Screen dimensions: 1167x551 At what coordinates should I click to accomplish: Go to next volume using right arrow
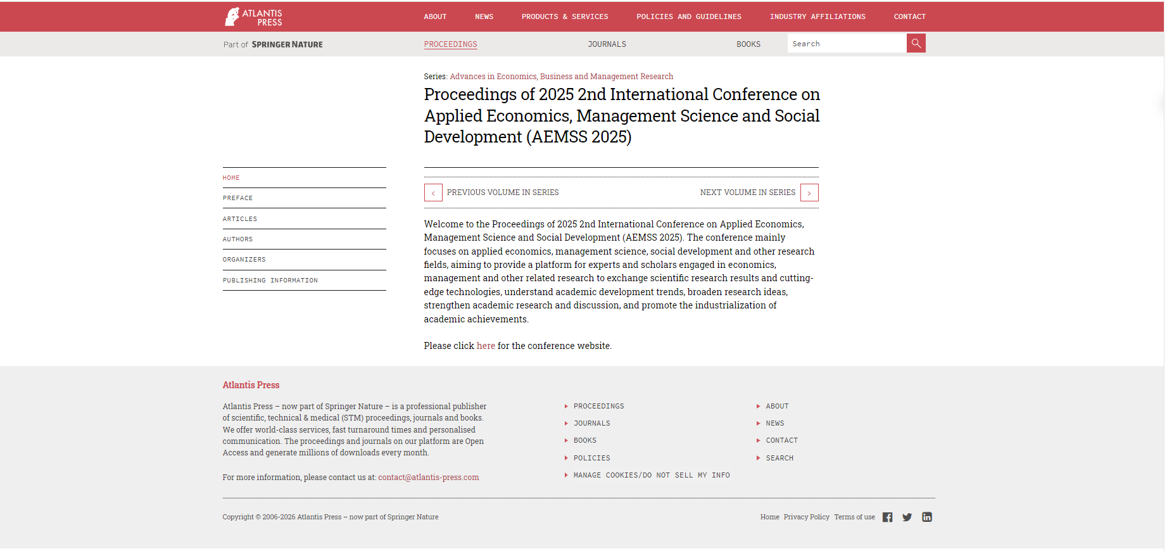[x=809, y=193]
